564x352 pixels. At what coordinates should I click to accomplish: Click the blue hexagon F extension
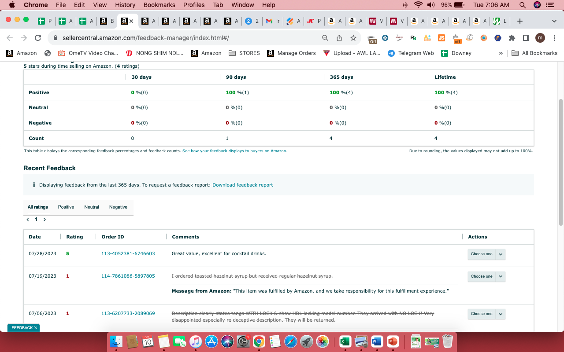pos(498,38)
